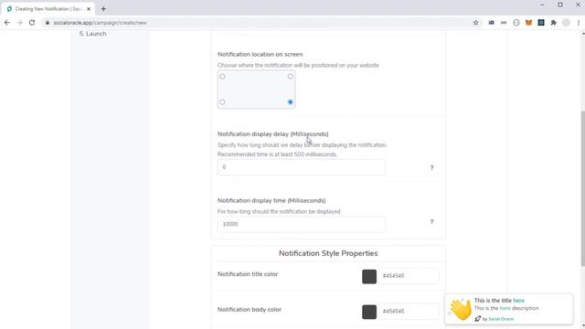View site lock security info
Image resolution: width=585 pixels, height=329 pixels.
tap(48, 23)
